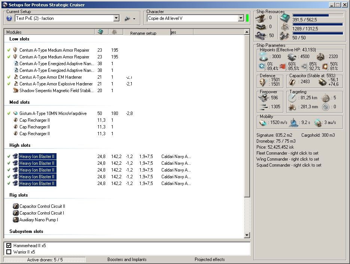Click the module list scrollbar down arrow
Screen dimensions: 350x264
click(247, 235)
